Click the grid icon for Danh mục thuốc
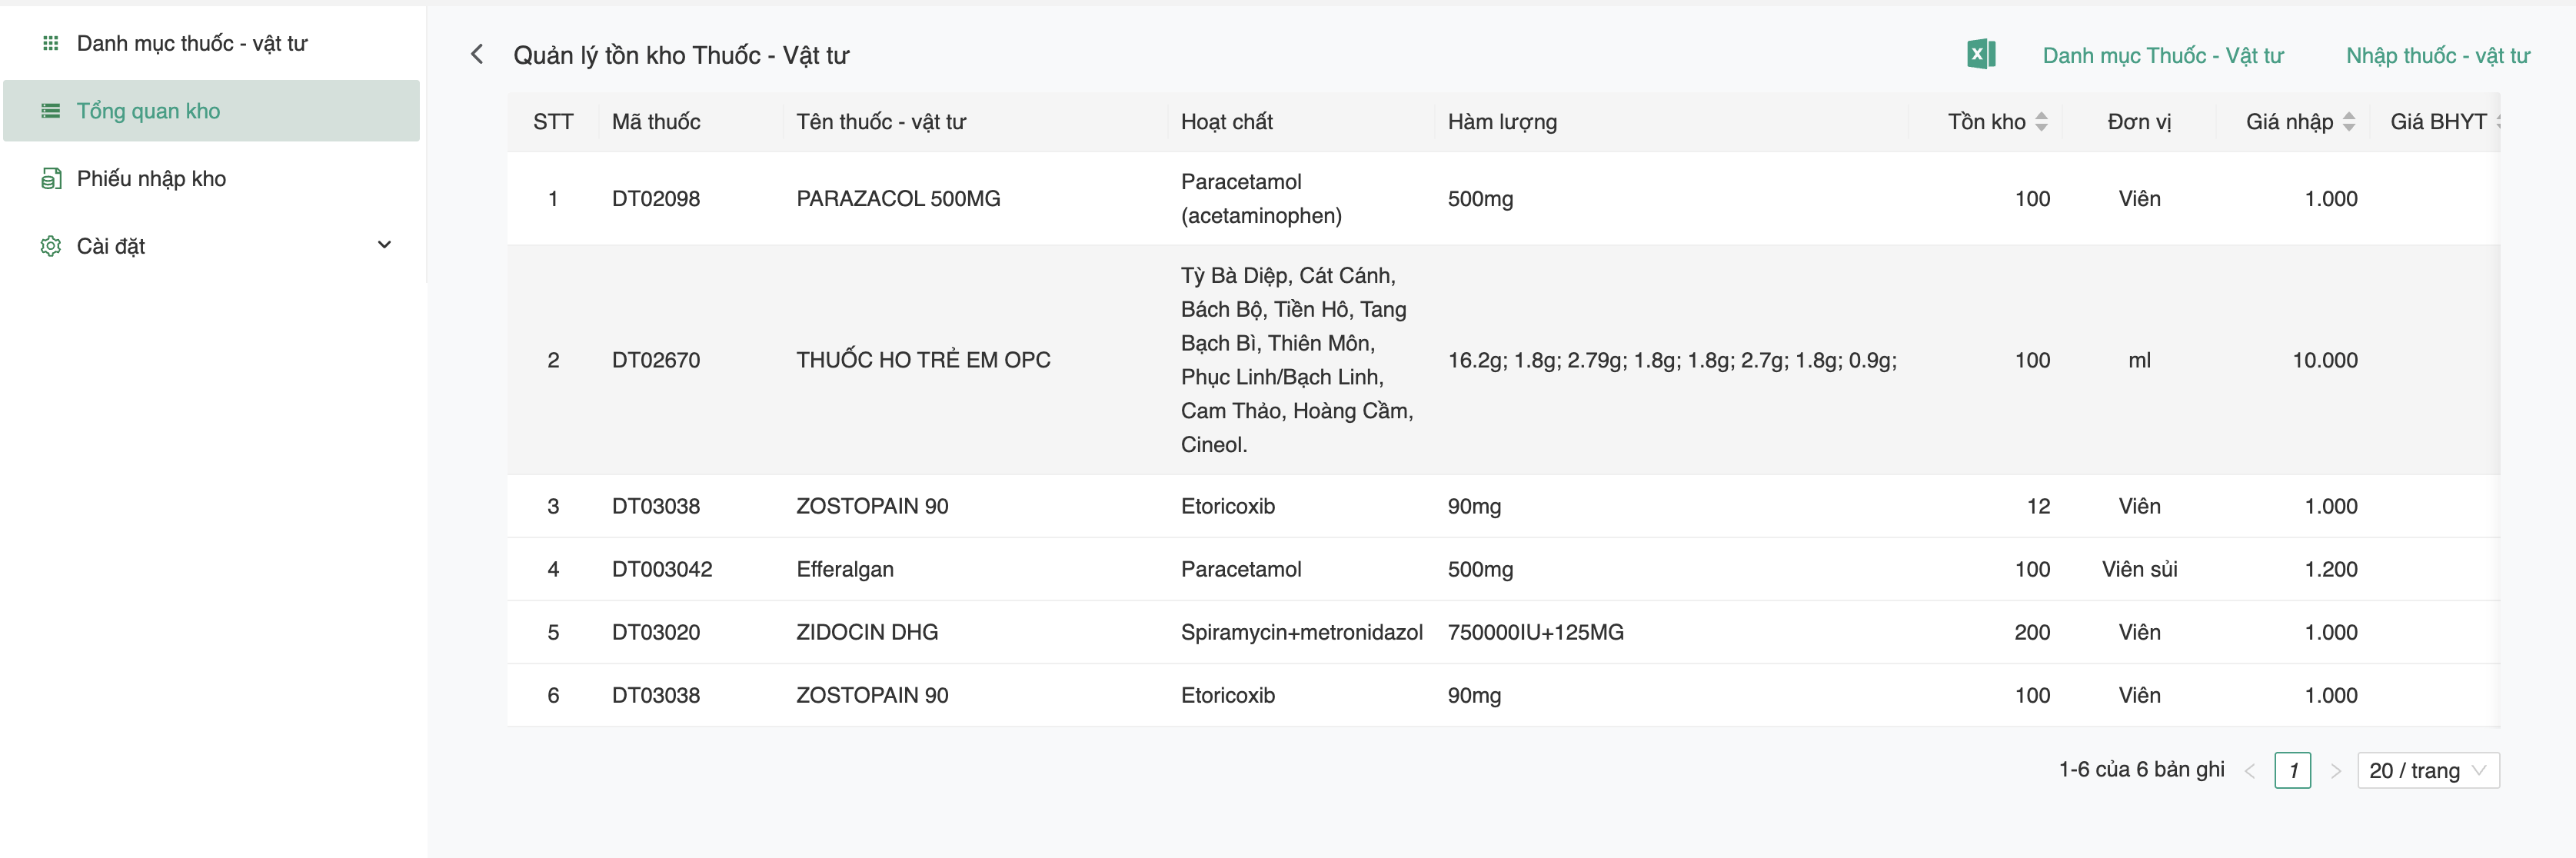This screenshot has height=858, width=2576. coord(50,43)
